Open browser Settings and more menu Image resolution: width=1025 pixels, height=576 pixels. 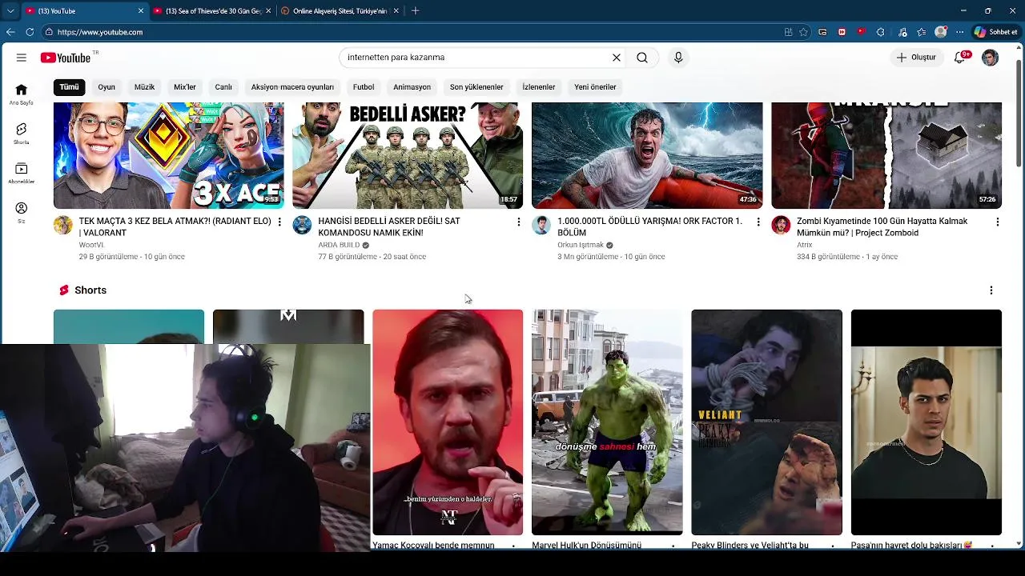959,32
